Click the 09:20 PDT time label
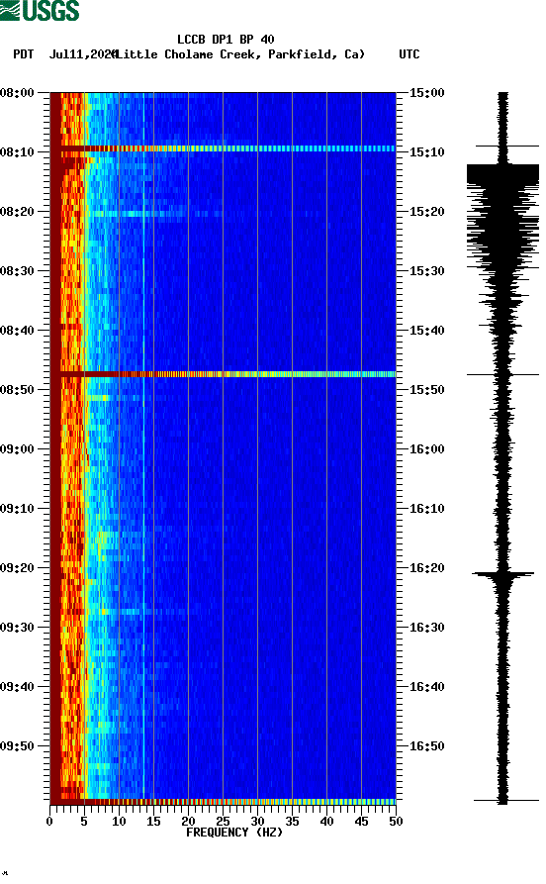 point(17,568)
